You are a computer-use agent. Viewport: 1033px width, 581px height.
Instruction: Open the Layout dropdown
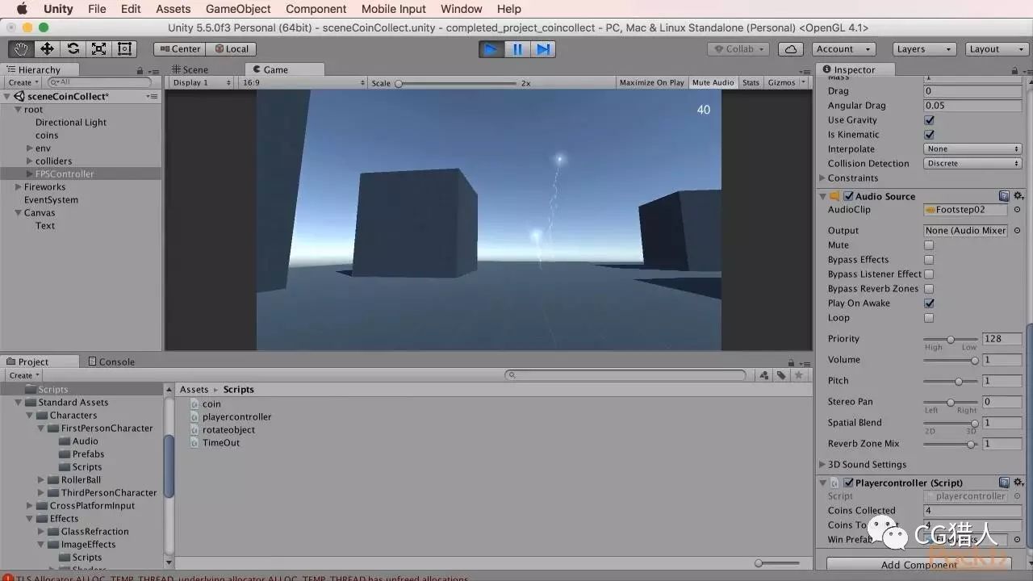point(997,49)
